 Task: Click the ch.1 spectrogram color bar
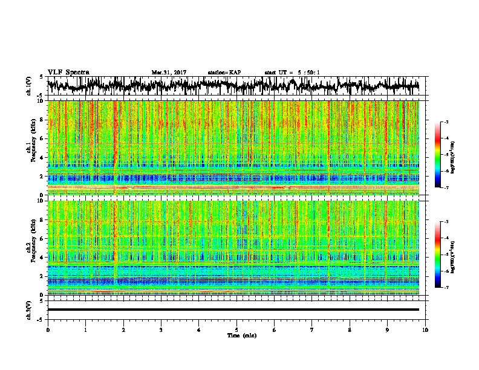(437, 155)
